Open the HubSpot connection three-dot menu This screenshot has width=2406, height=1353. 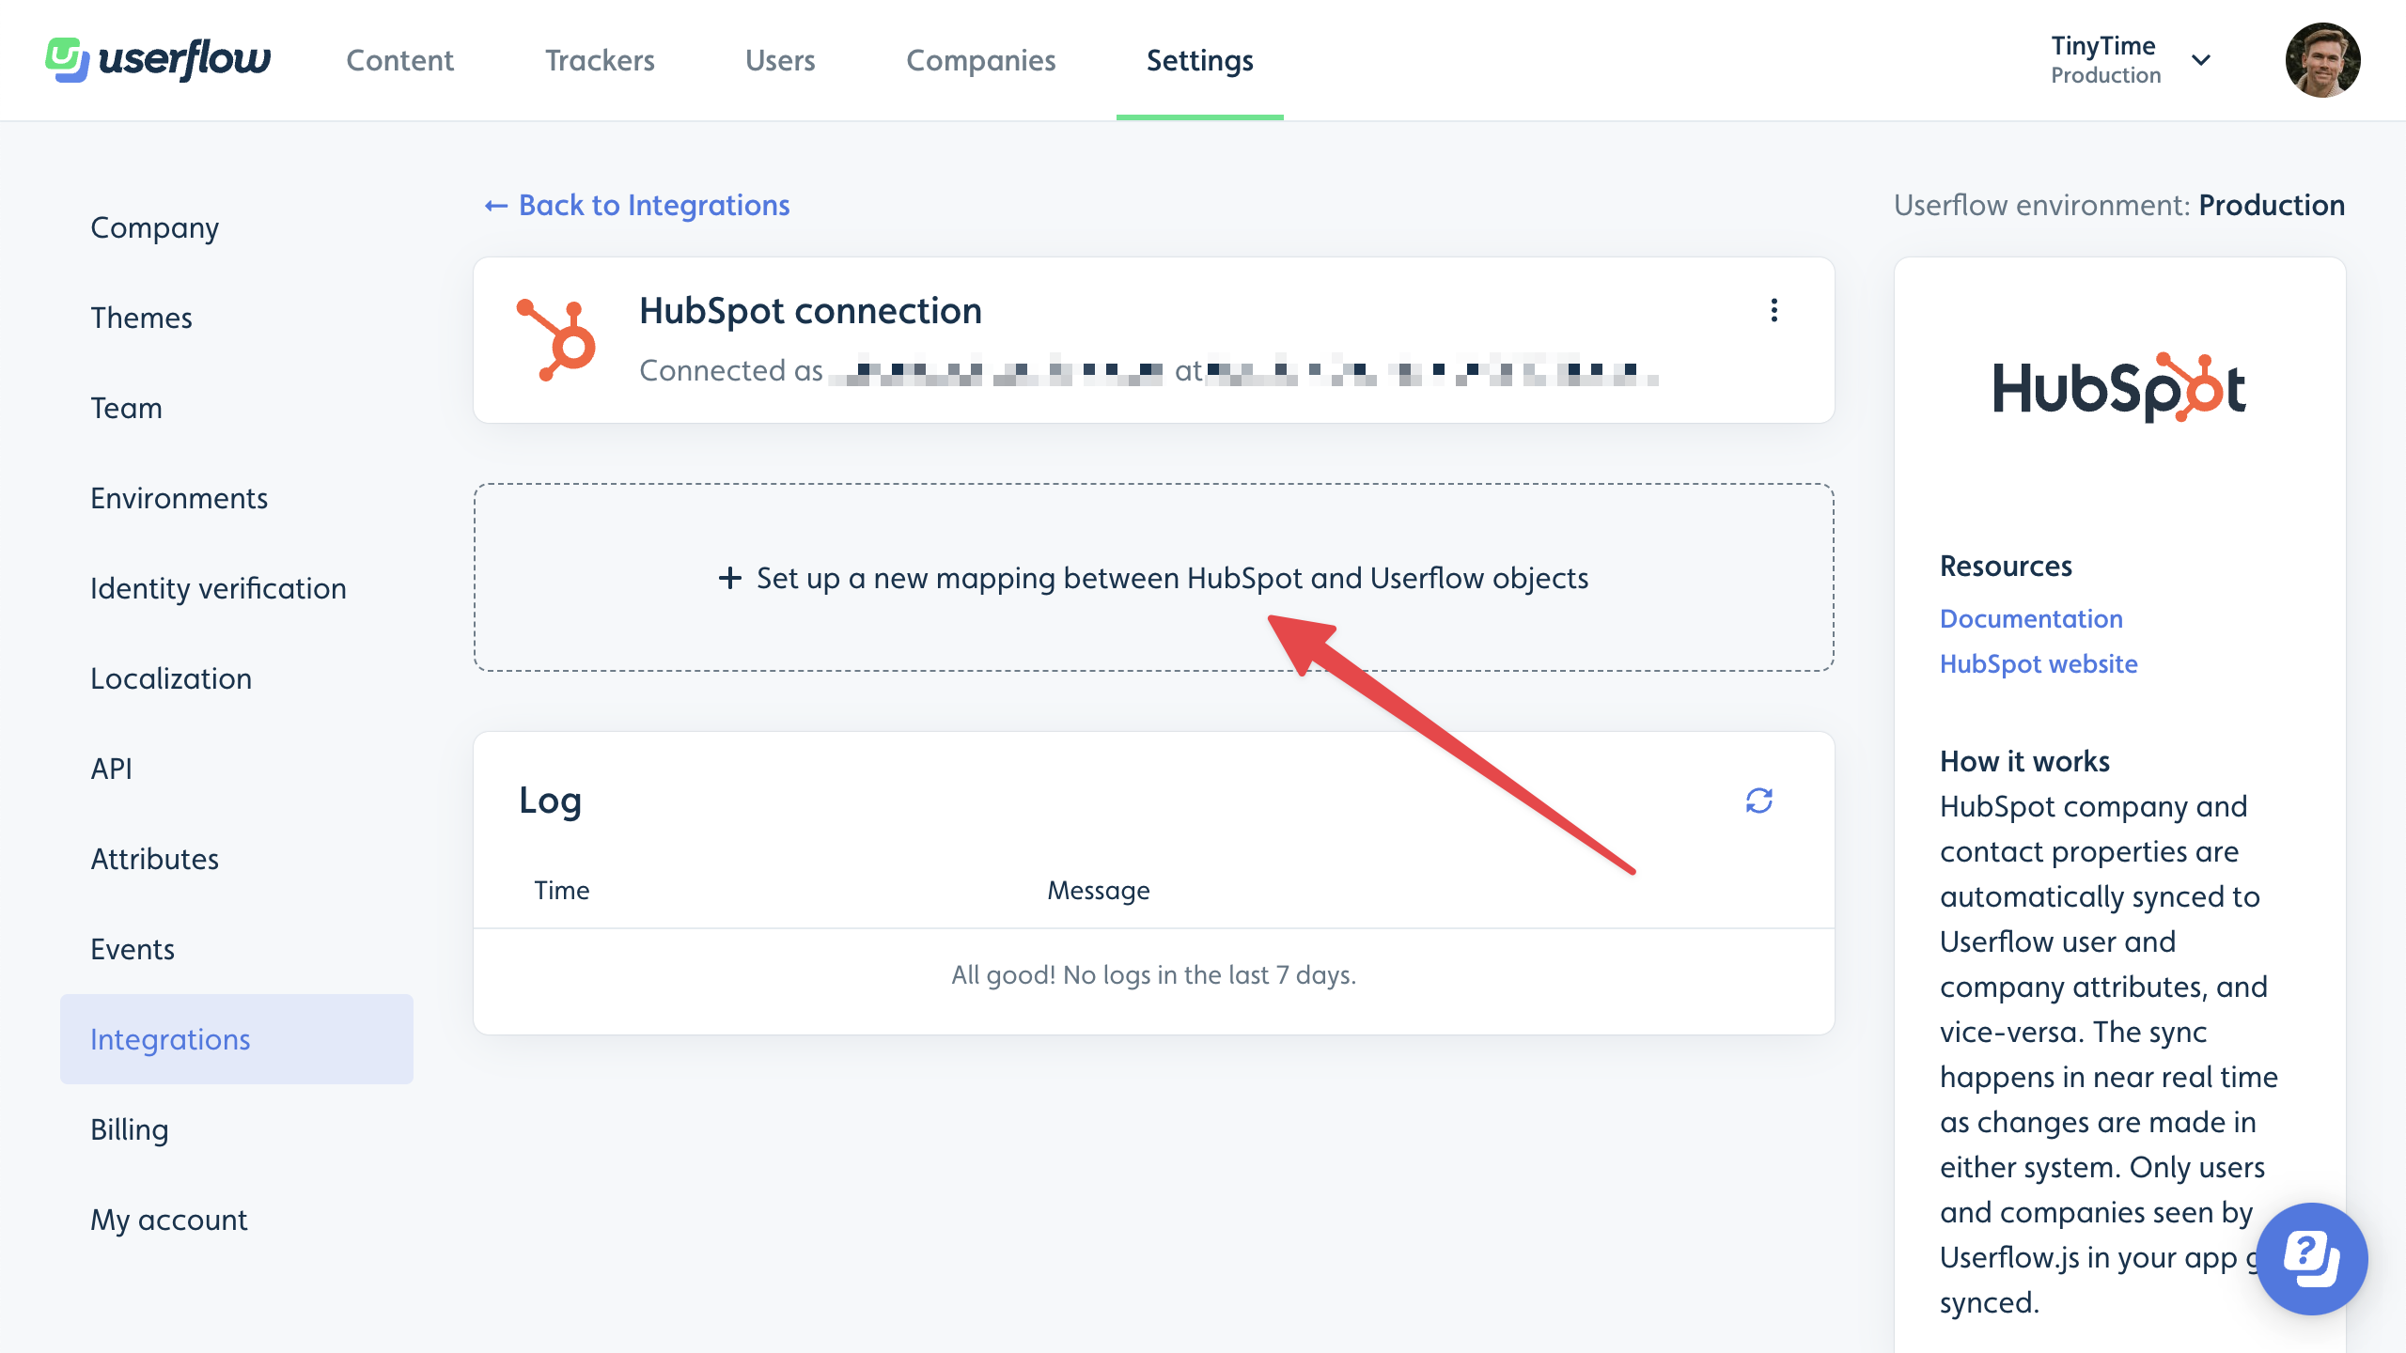point(1773,310)
